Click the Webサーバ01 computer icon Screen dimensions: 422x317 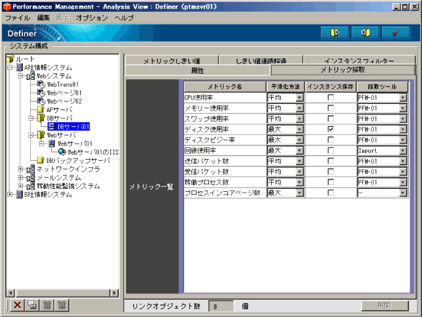tap(51, 143)
